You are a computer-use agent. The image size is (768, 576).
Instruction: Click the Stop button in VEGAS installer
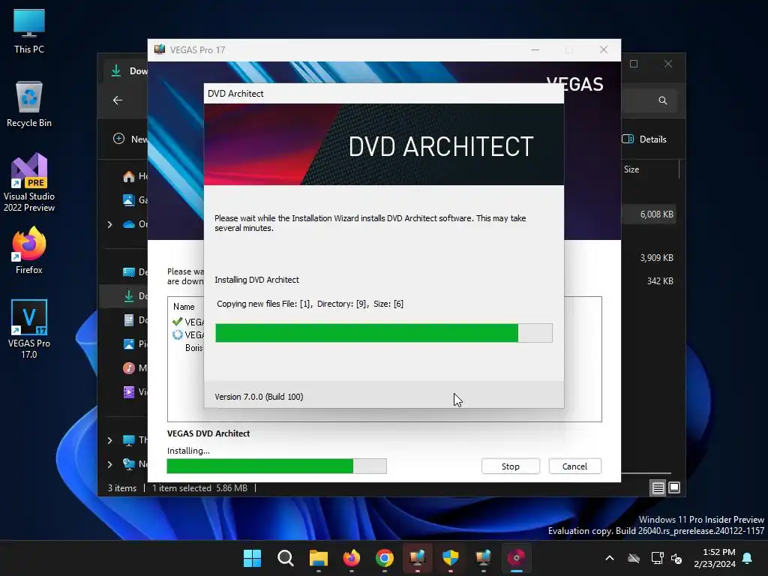510,466
